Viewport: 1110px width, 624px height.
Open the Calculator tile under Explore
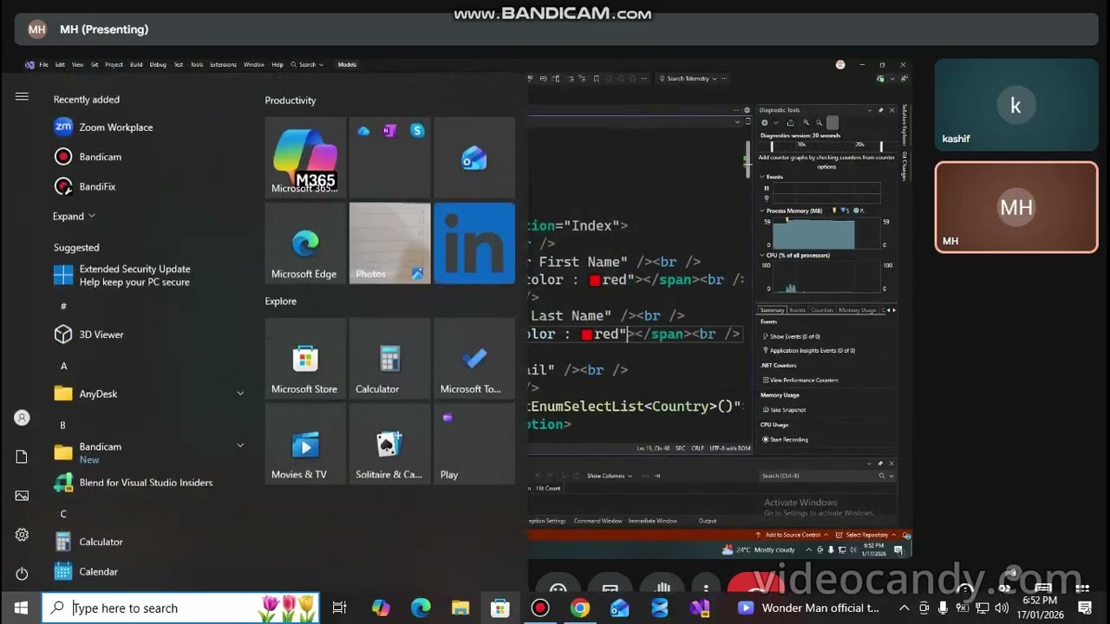point(389,359)
